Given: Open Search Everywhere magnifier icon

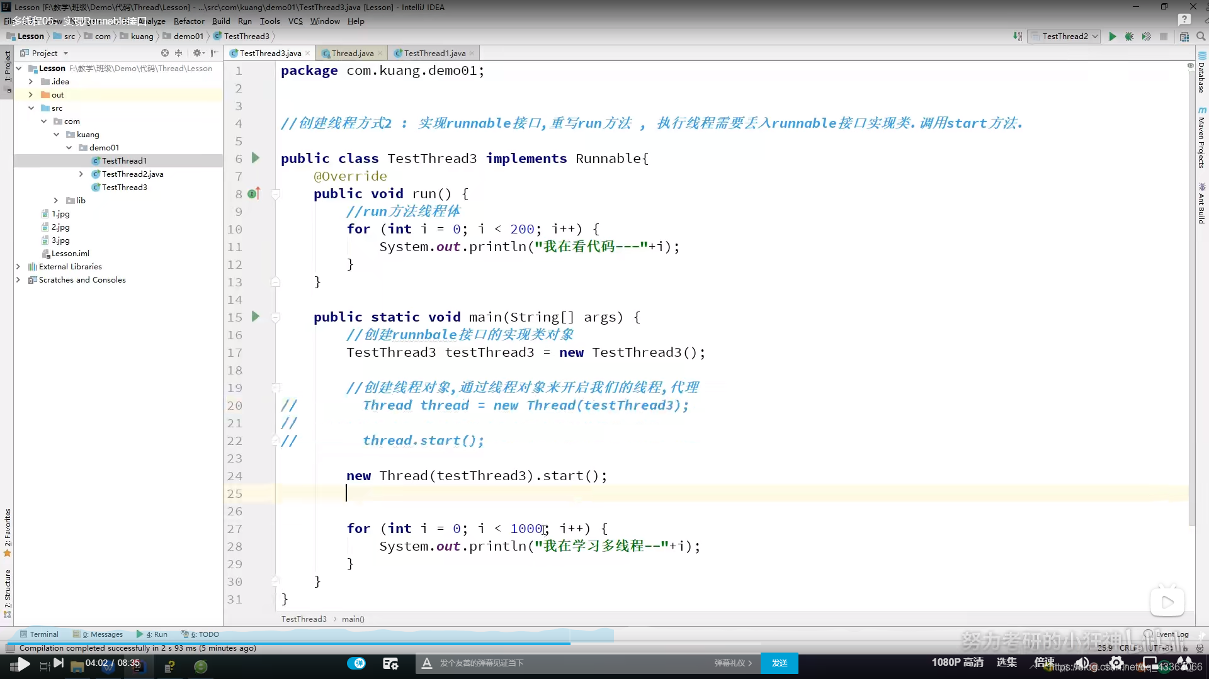Looking at the screenshot, I should coord(1201,36).
